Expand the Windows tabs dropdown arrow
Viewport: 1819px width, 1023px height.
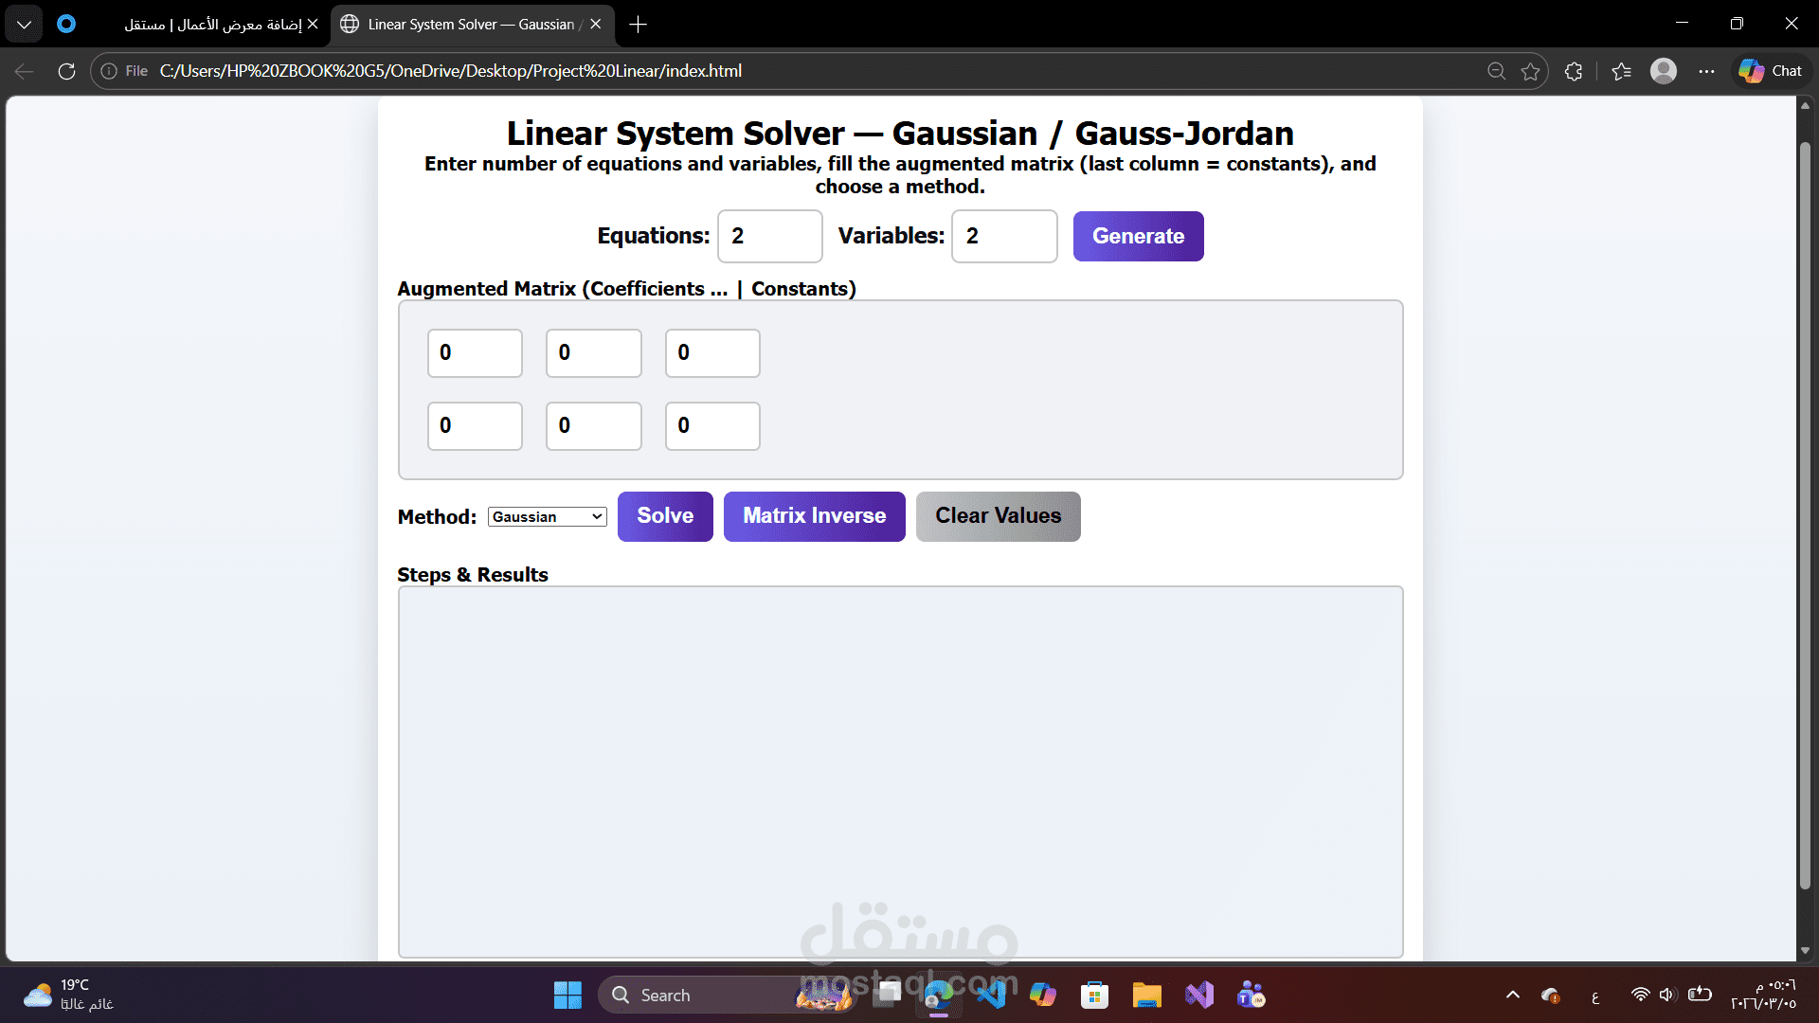[23, 24]
